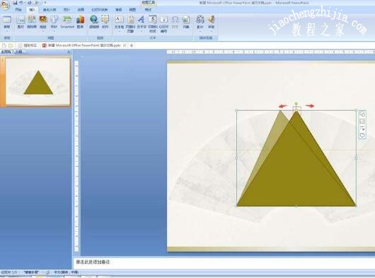
Task: Select slide 1 triangle thumbnail
Action: 37,82
